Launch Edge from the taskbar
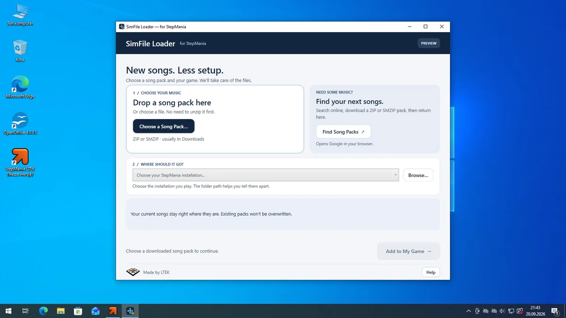566x318 pixels. [x=43, y=311]
